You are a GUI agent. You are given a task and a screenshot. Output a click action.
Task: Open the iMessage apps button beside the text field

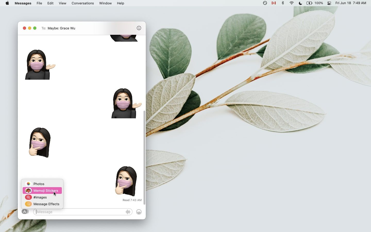pyautogui.click(x=25, y=212)
